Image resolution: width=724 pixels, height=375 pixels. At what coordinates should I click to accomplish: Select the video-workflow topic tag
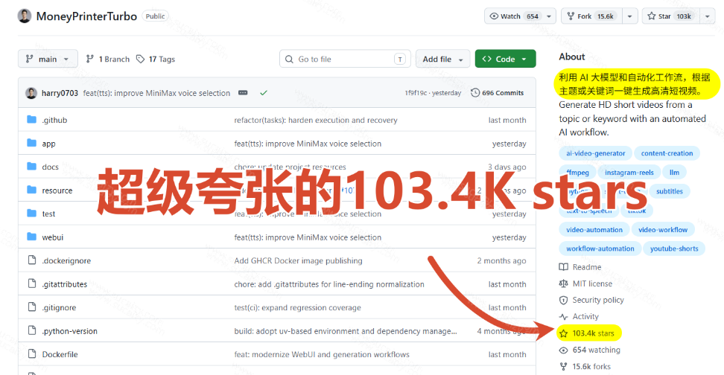point(663,230)
